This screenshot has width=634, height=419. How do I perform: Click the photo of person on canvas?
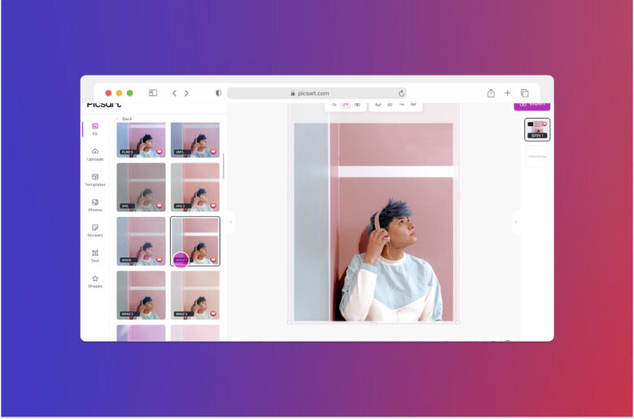tap(373, 222)
